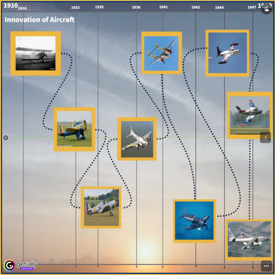This screenshot has width=275, height=275.
Task: Open the black-and-white biplane photo
Action: tap(36, 53)
